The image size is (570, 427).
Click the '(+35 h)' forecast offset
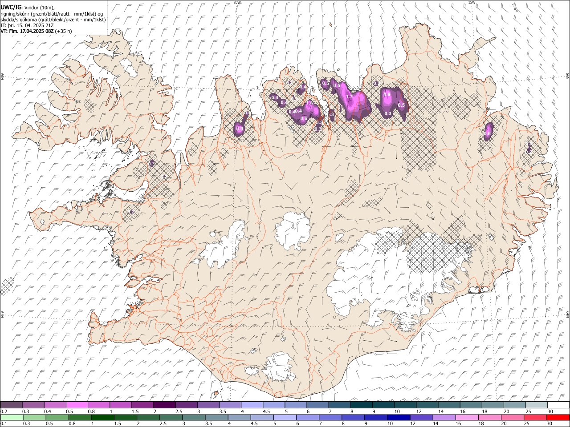point(64,31)
